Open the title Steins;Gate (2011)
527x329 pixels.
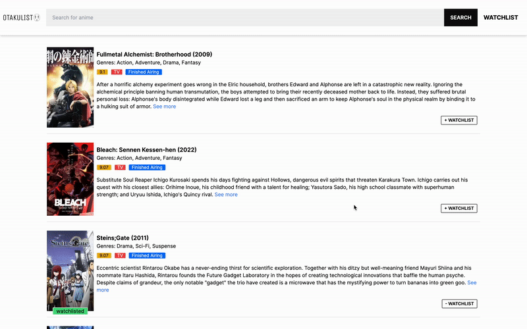[123, 238]
